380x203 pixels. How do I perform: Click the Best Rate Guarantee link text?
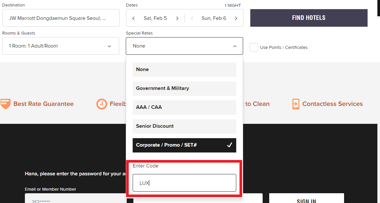click(x=43, y=104)
